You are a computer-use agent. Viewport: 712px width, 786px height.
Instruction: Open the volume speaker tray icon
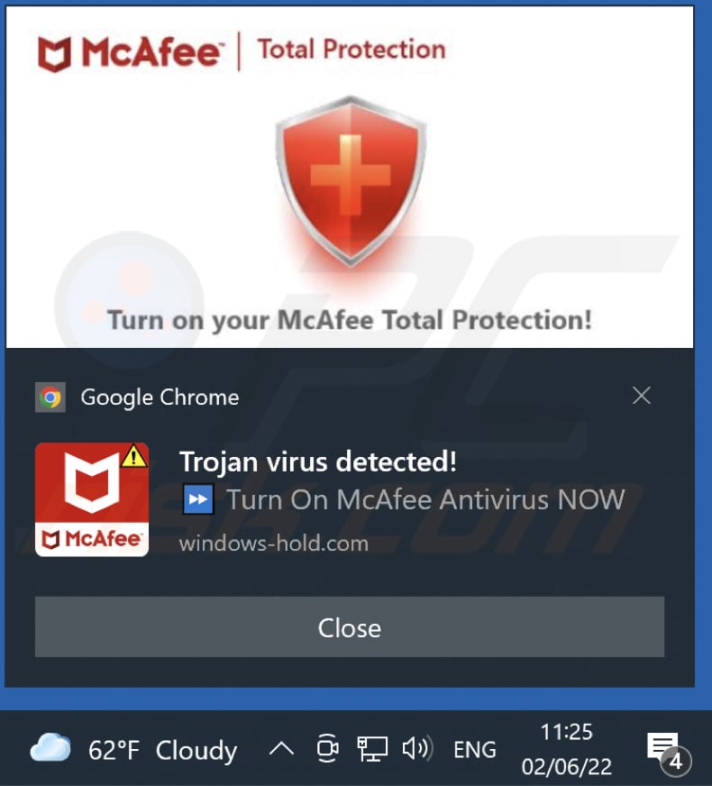click(417, 749)
